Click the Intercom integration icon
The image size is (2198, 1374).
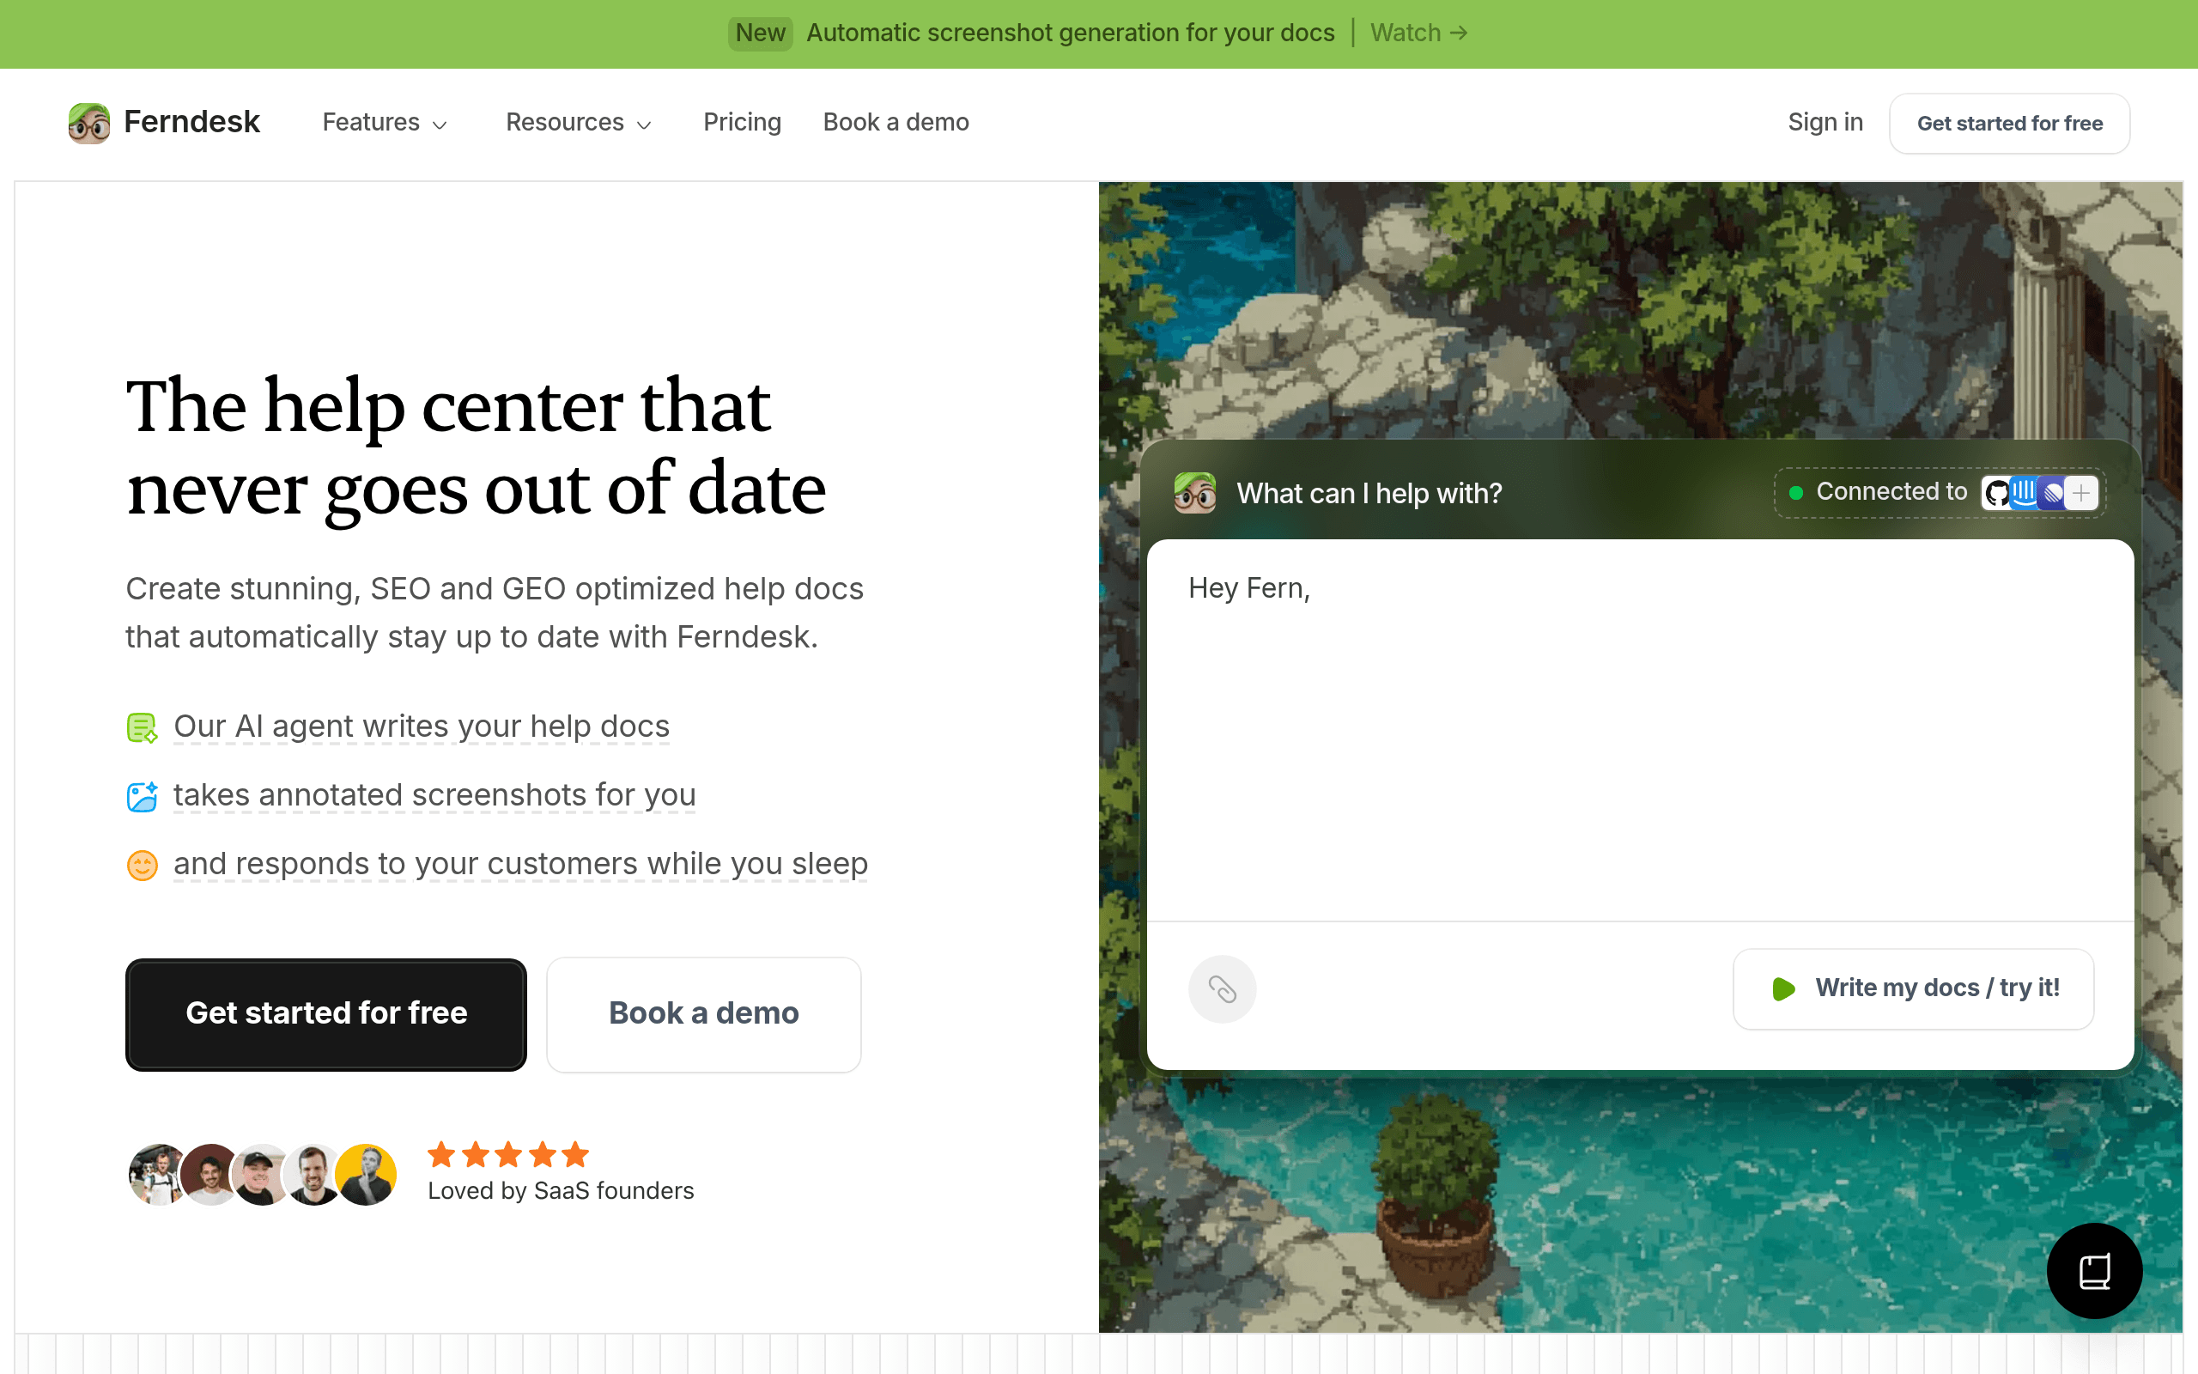(2024, 494)
